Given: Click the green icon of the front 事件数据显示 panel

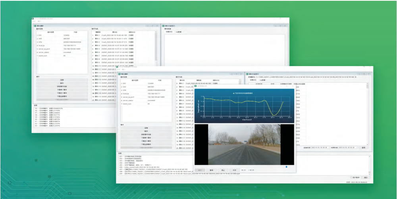Looking at the screenshot, I should click(247, 74).
